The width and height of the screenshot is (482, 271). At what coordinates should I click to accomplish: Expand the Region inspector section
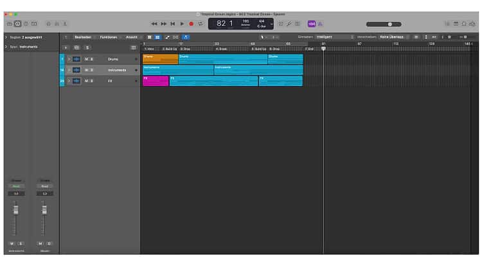pos(6,37)
